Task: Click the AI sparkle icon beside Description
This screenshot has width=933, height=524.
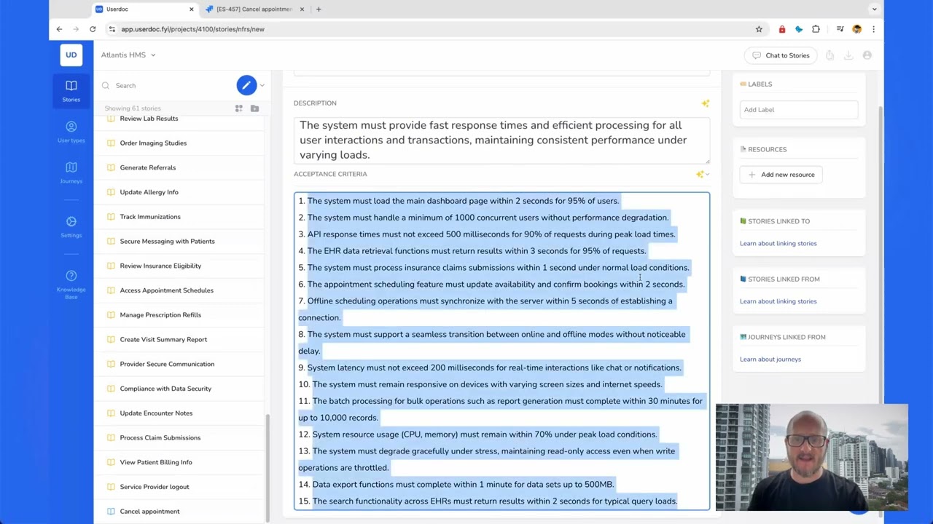Action: (705, 103)
